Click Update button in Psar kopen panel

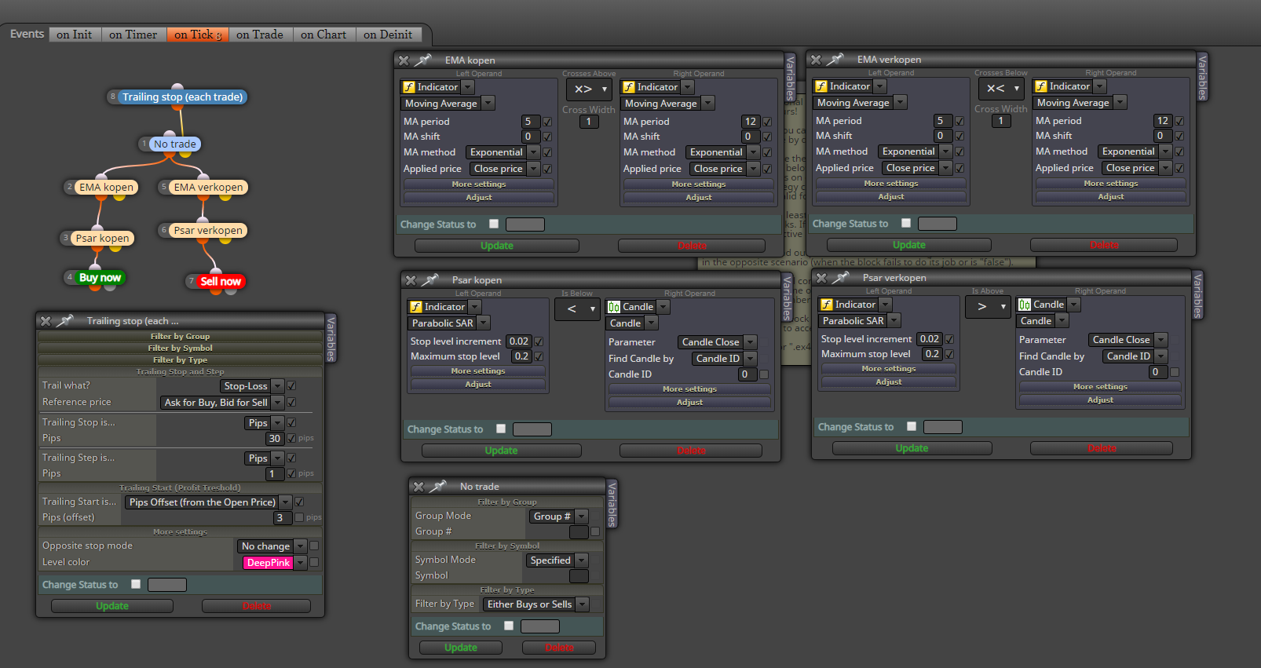(x=501, y=451)
